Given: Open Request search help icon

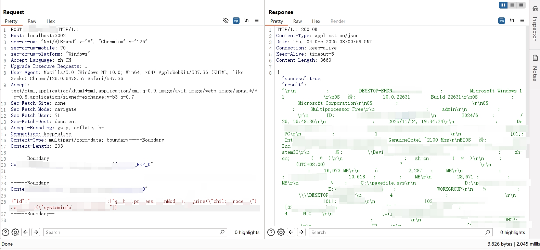Looking at the screenshot, I should click(x=5, y=232).
